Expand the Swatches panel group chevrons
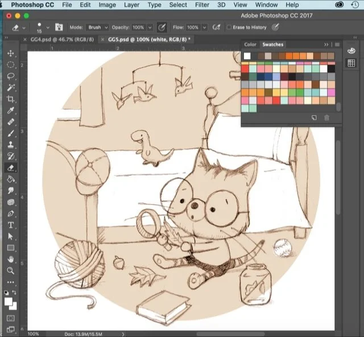Image resolution: width=364 pixels, height=337 pixels. (326, 44)
